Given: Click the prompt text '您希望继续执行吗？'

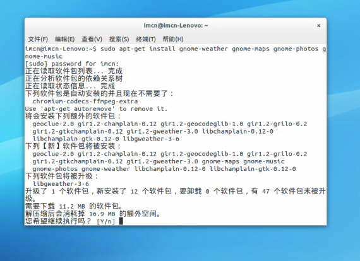Looking at the screenshot, I should click(59, 221).
